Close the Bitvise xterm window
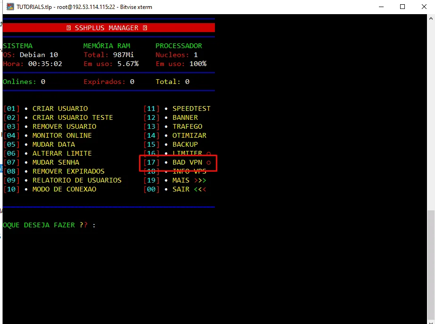 pos(424,7)
